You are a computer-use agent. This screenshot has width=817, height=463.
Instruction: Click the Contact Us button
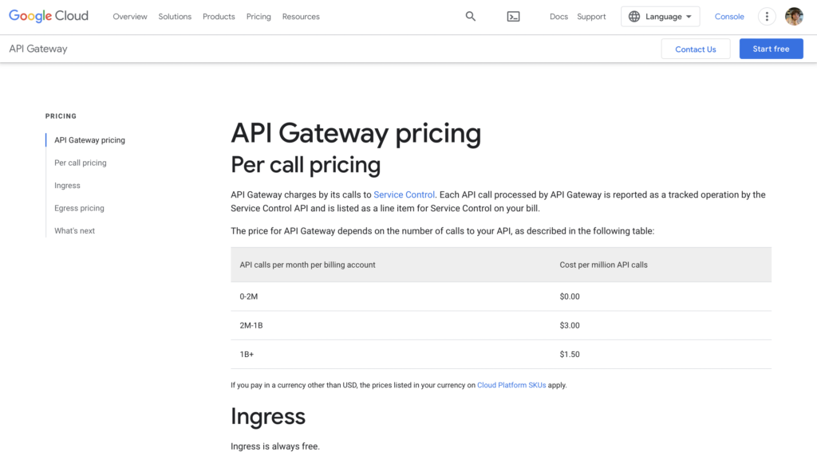(696, 49)
